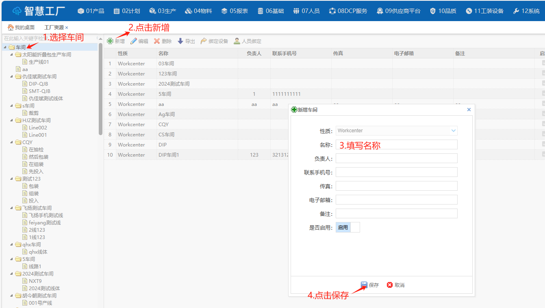
Task: Click the pencil 编辑 edit icon
Action: click(x=134, y=41)
